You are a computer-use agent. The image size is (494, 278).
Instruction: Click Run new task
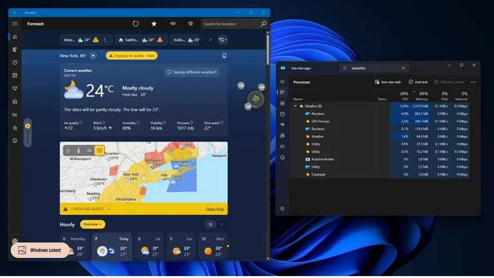coord(388,82)
